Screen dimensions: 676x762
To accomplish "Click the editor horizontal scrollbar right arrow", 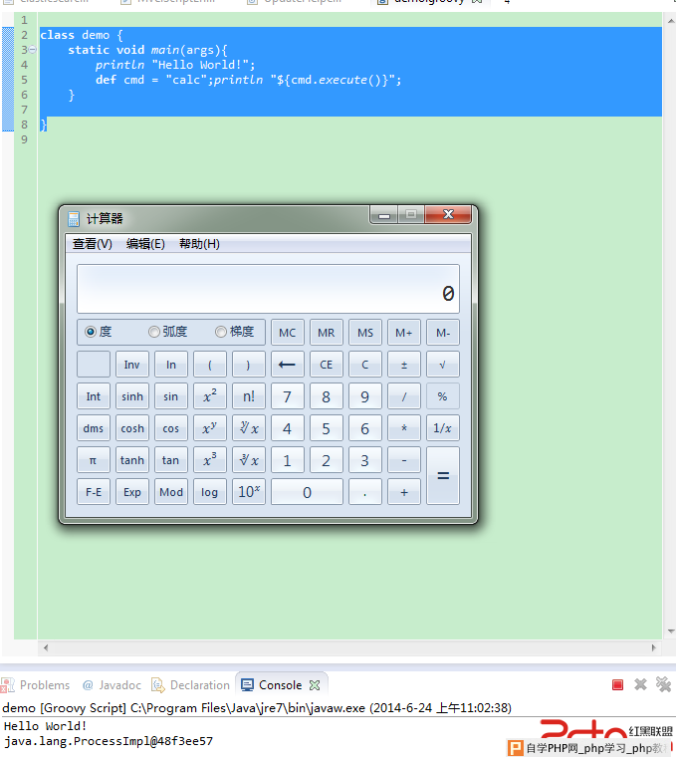I will pos(654,647).
